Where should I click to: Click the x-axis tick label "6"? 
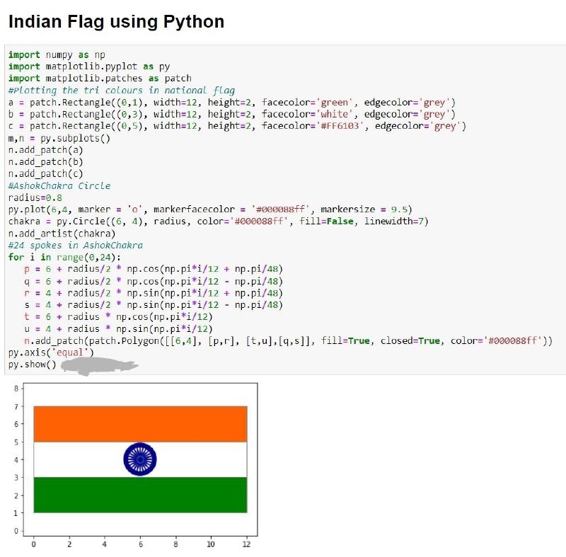(140, 544)
